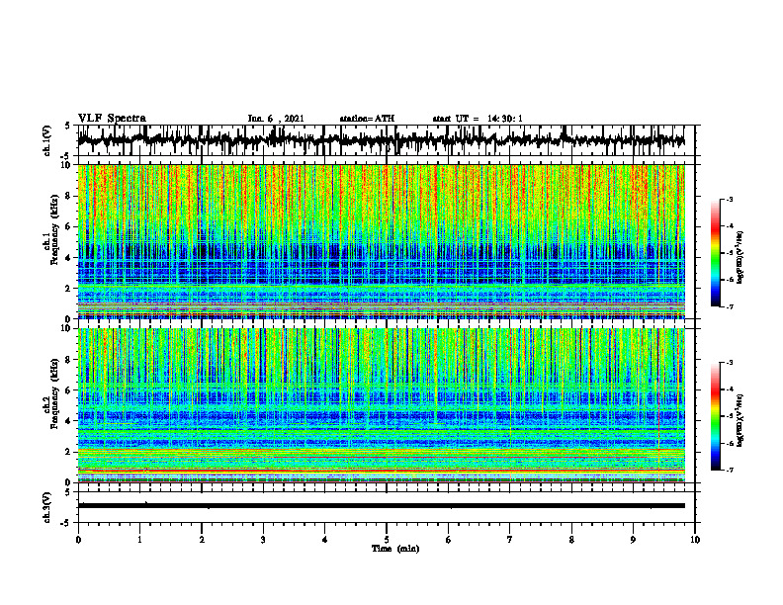
Task: Click the ch.3 flat voltage trace
Action: point(381,506)
